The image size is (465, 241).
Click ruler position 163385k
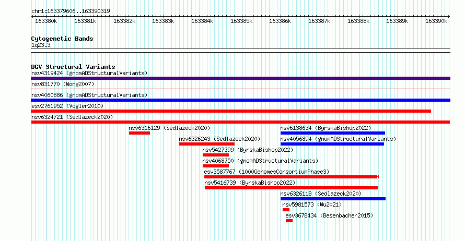click(241, 21)
